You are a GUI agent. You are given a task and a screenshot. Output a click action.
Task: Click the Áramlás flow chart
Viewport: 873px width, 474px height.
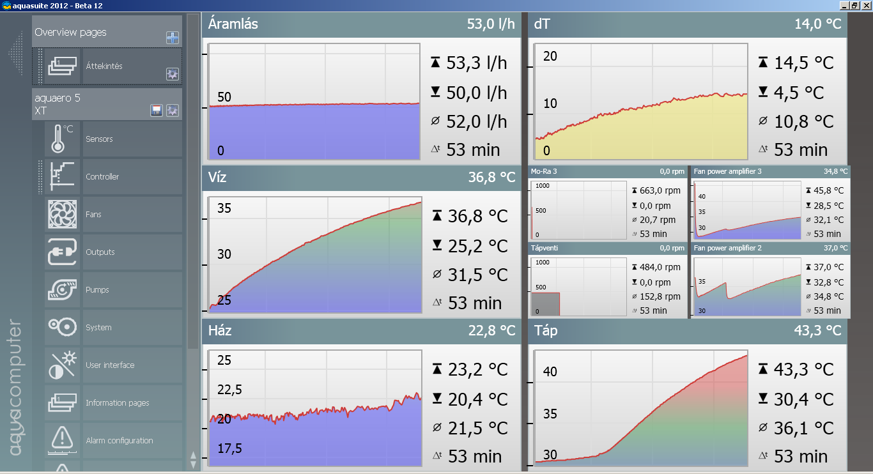pyautogui.click(x=314, y=102)
